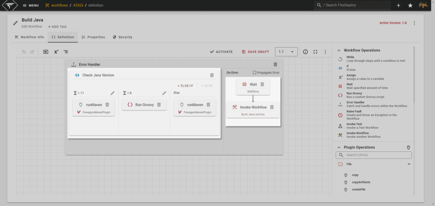Enable the Propagate Error checkbox
The width and height of the screenshot is (435, 206).
(x=254, y=72)
